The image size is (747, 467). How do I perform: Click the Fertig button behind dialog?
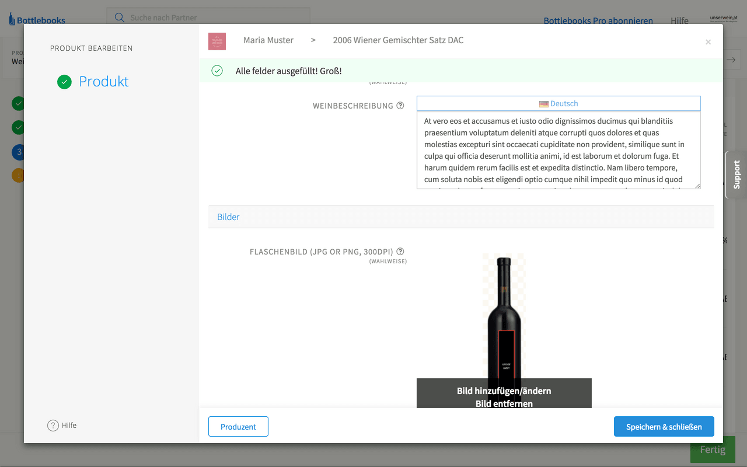tap(713, 450)
